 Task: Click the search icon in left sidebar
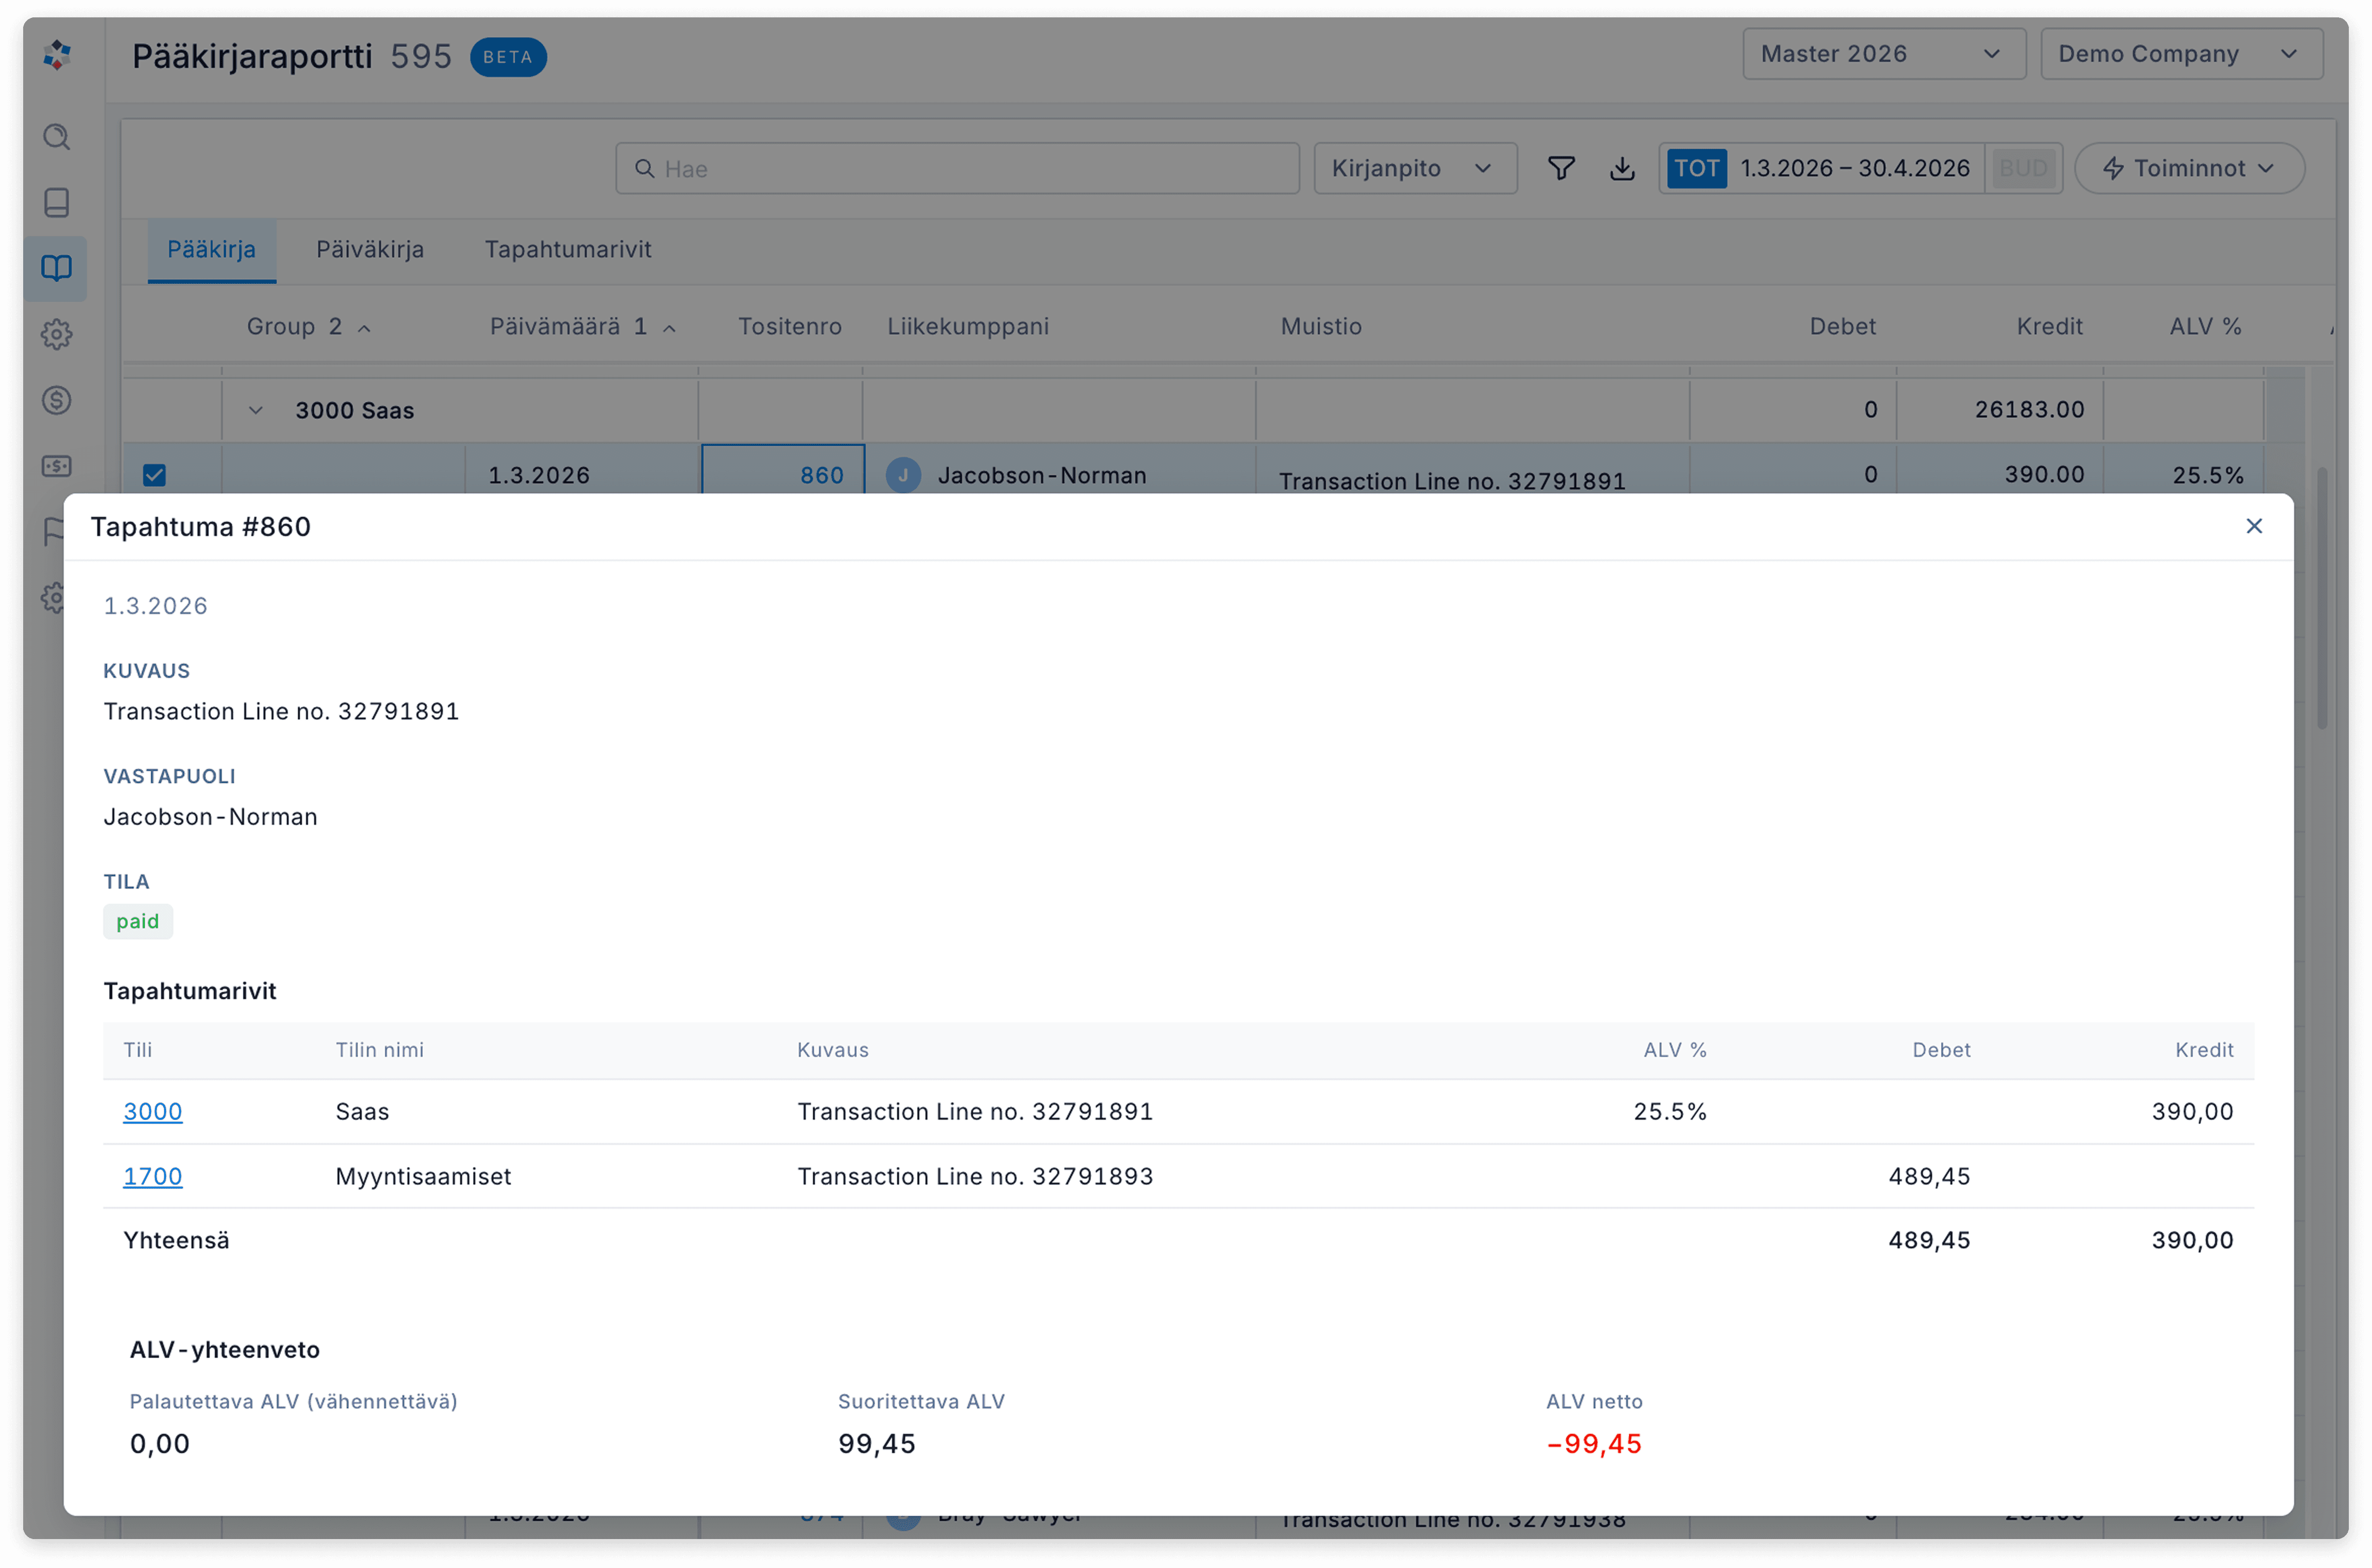(57, 137)
